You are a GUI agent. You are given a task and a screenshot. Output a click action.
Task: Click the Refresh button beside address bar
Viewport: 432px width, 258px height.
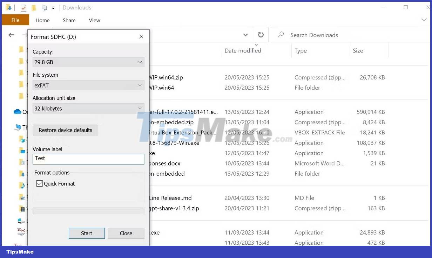click(x=261, y=35)
